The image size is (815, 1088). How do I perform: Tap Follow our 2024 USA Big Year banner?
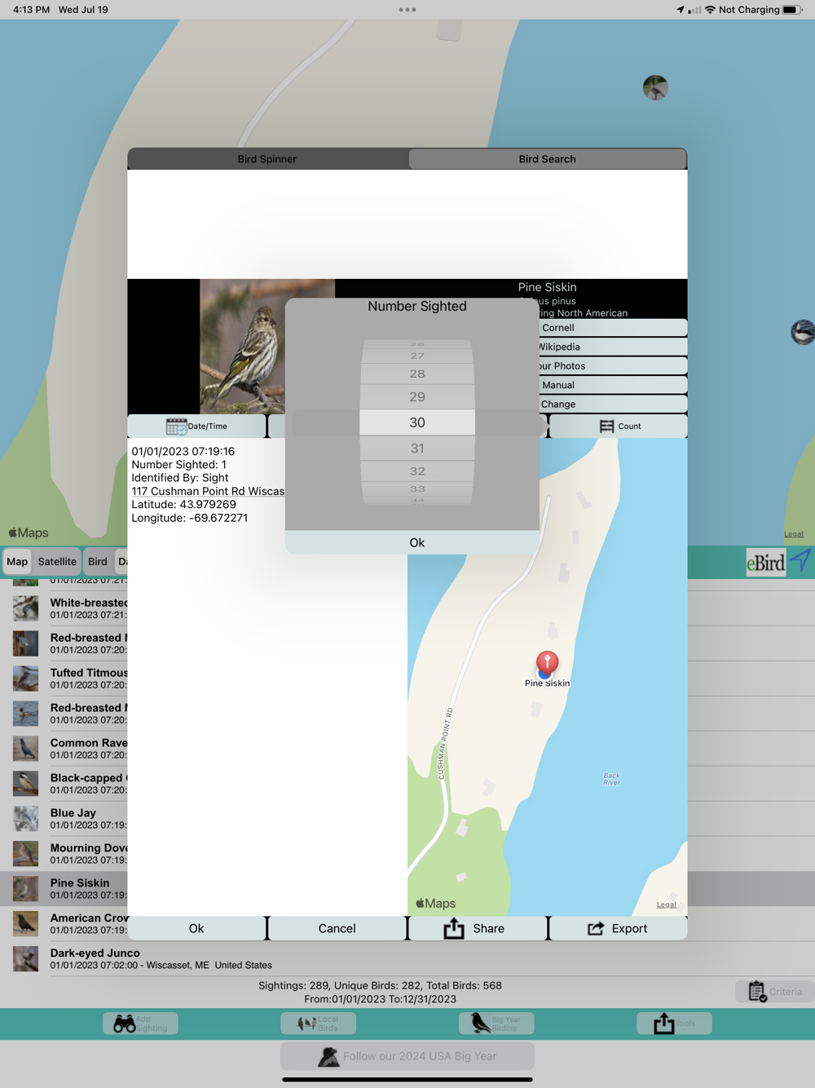coord(407,1056)
